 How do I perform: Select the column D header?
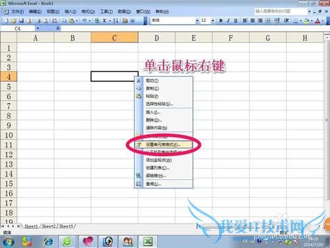point(156,38)
